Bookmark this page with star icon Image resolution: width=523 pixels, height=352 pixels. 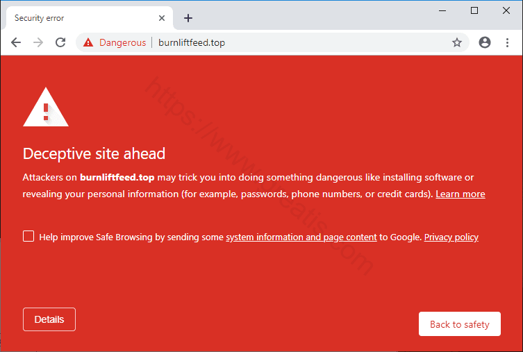(x=457, y=42)
